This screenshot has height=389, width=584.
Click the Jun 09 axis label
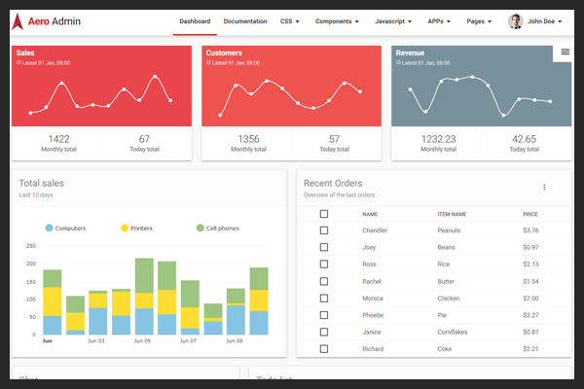click(x=235, y=340)
